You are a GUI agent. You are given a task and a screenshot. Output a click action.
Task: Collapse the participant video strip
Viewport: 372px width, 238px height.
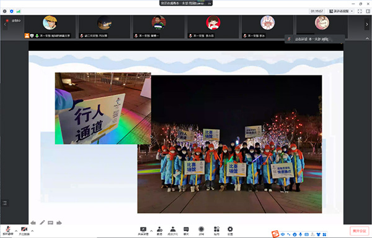pos(367,38)
